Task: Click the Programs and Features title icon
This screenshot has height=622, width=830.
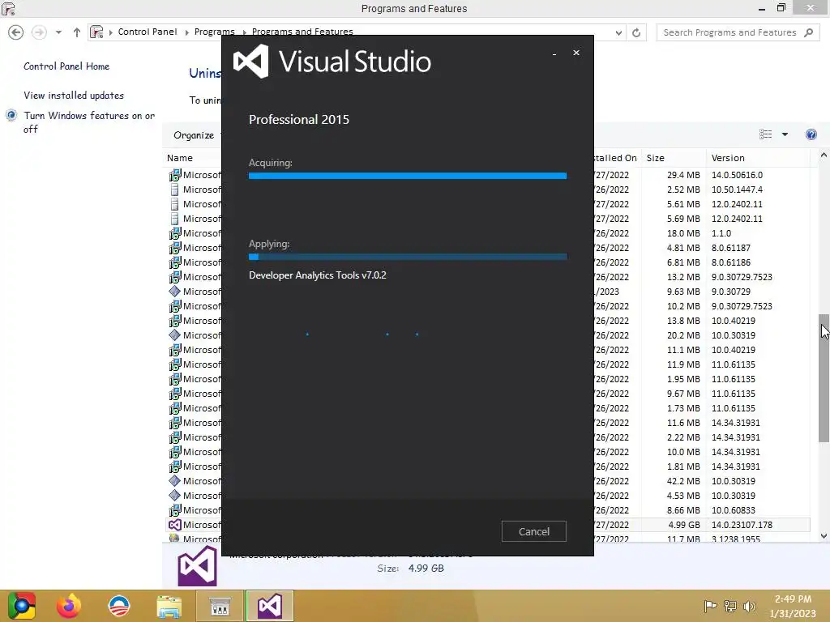Action: tap(9, 8)
